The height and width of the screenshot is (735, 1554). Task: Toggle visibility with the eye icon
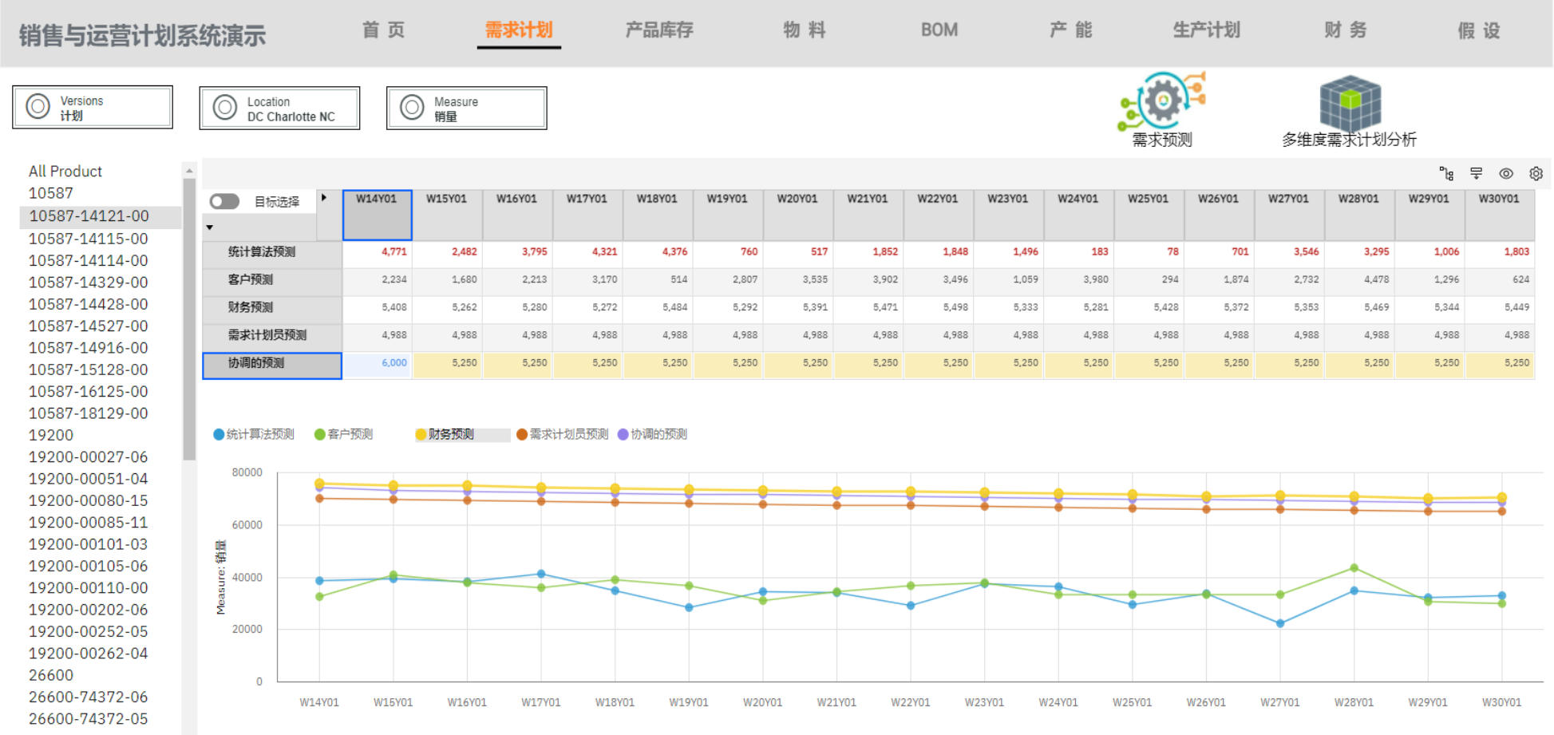coord(1506,173)
